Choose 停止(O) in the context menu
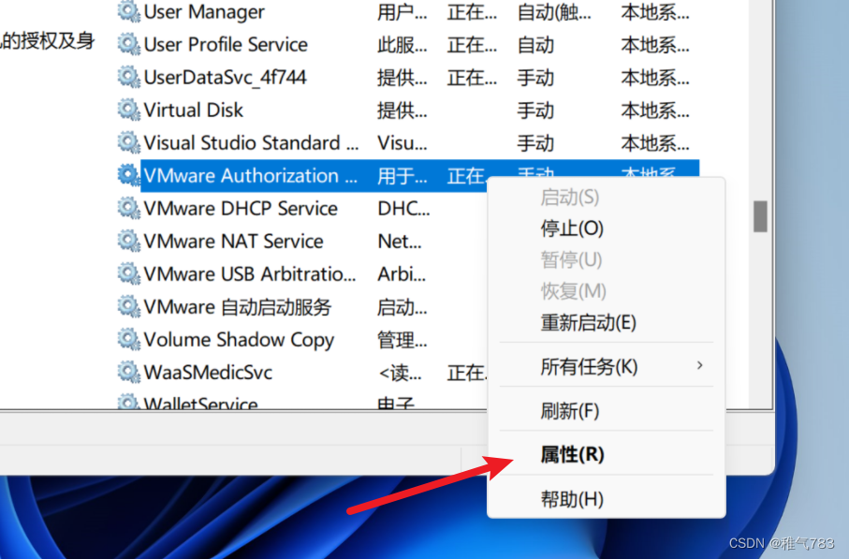Image resolution: width=849 pixels, height=559 pixels. (572, 228)
